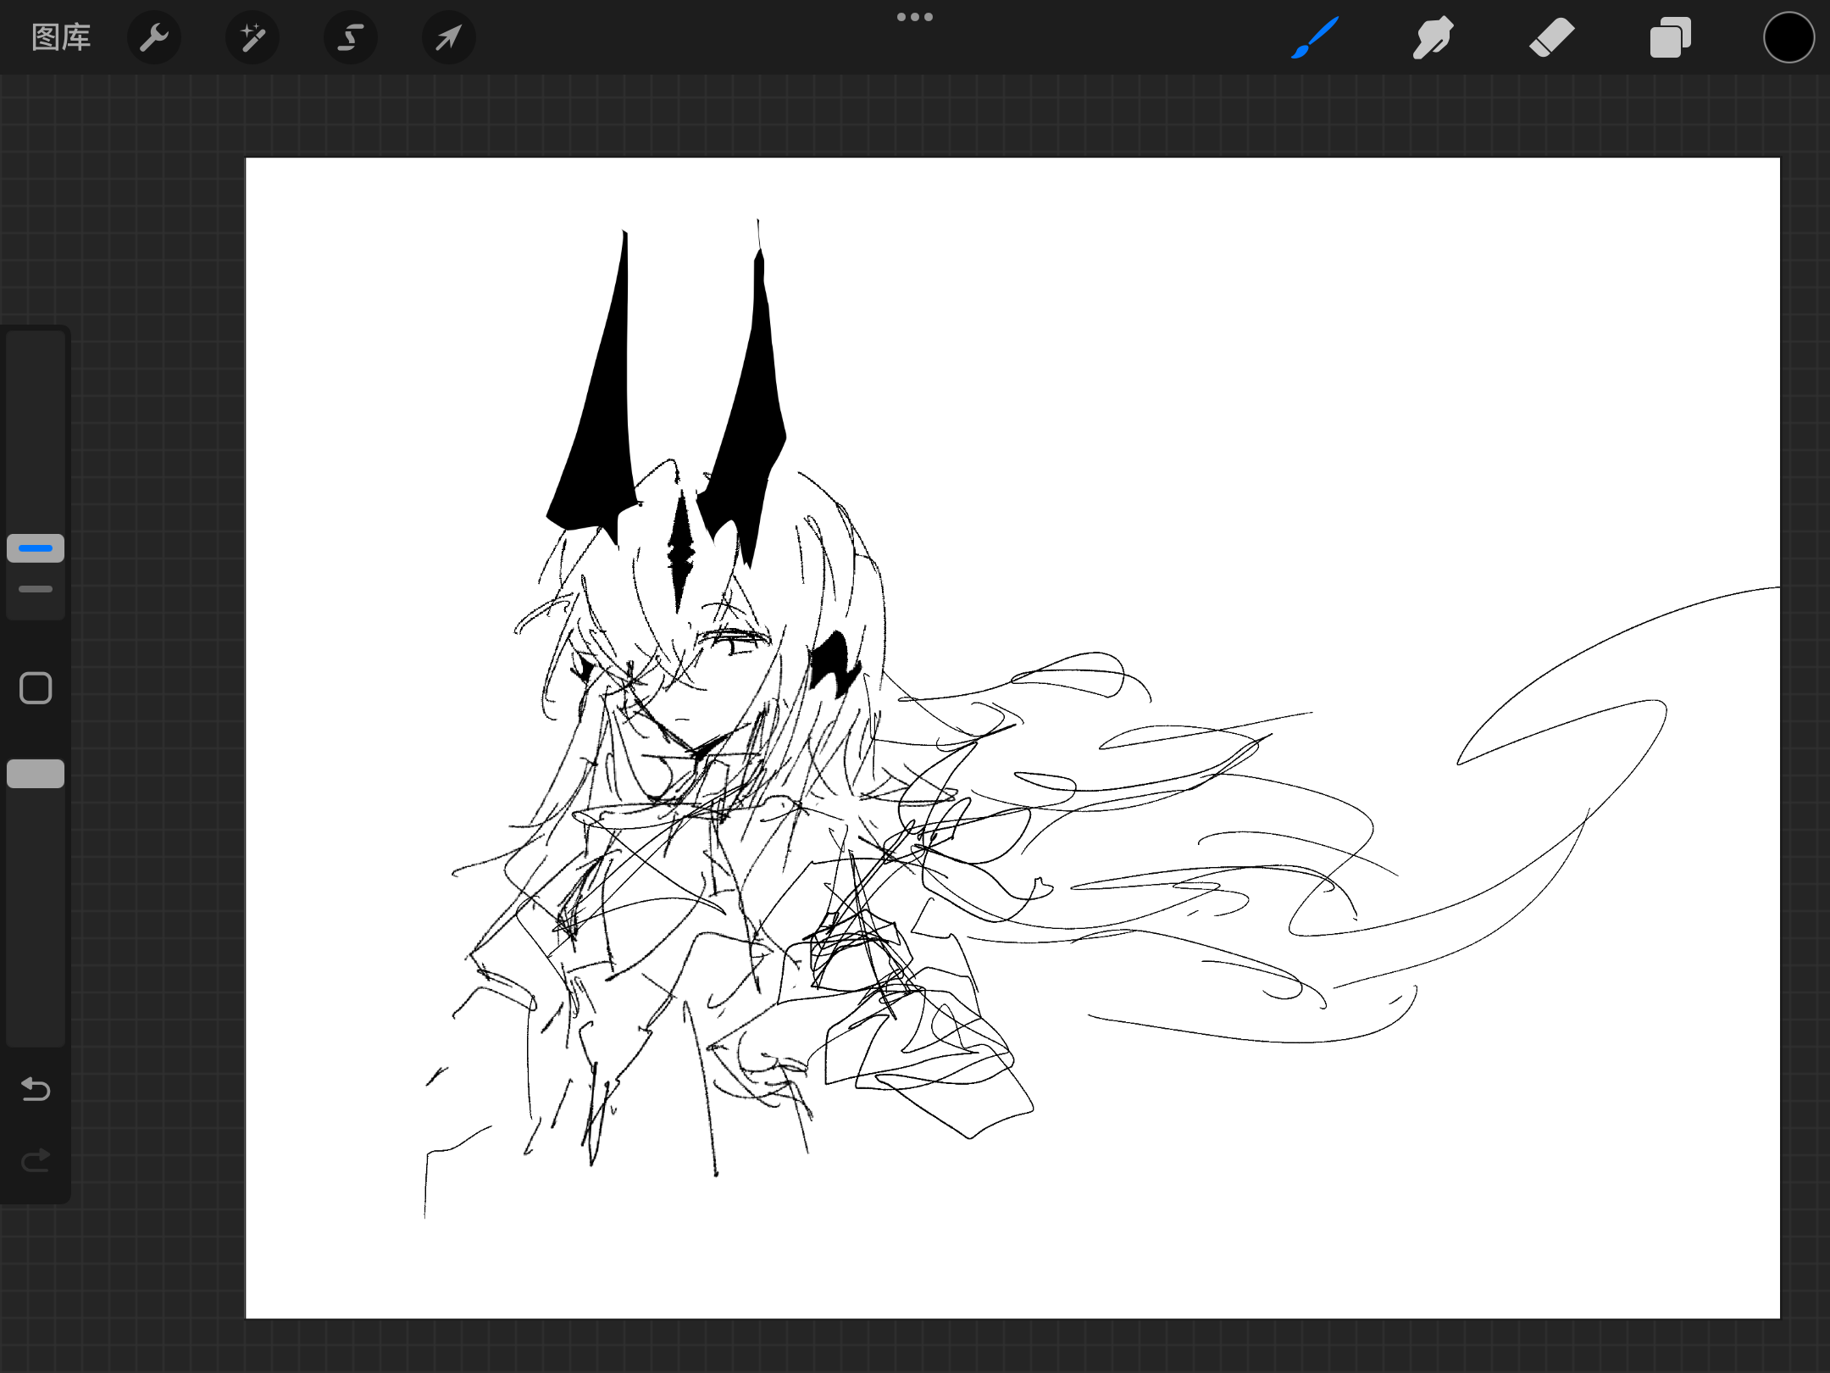Open the Layers panel
Viewport: 1830px width, 1373px height.
pos(1671,37)
